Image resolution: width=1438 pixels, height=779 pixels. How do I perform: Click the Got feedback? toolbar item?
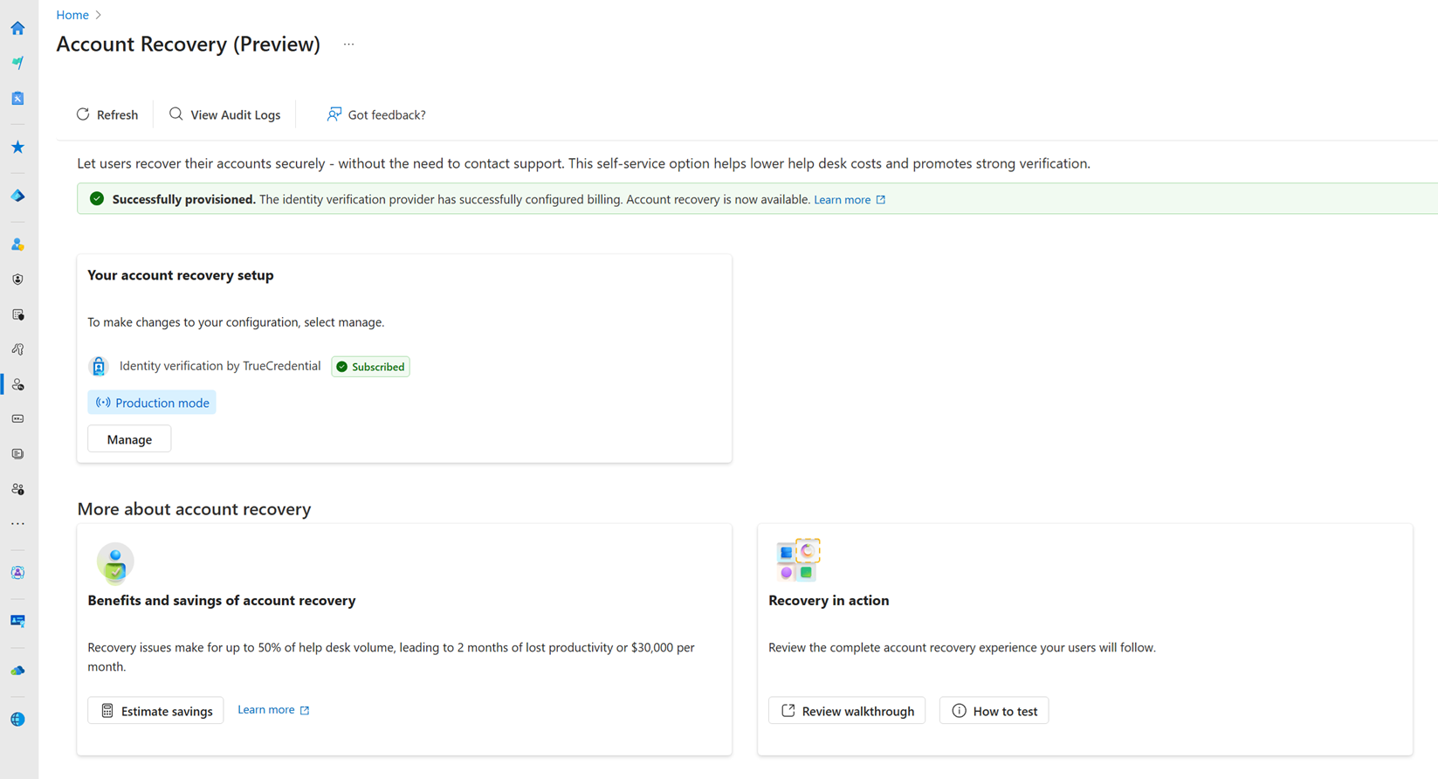376,114
